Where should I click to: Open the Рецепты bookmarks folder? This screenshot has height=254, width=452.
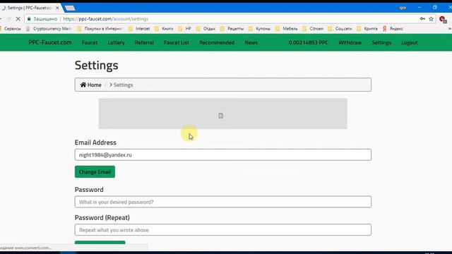[232, 29]
